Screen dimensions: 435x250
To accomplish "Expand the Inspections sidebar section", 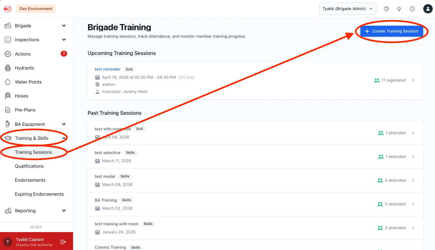I will click(35, 40).
